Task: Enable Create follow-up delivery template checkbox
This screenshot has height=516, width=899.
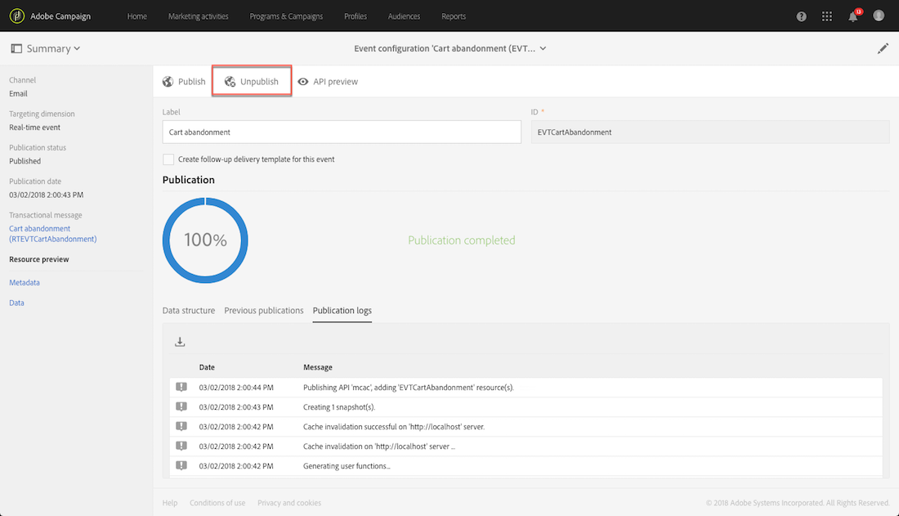Action: 168,159
